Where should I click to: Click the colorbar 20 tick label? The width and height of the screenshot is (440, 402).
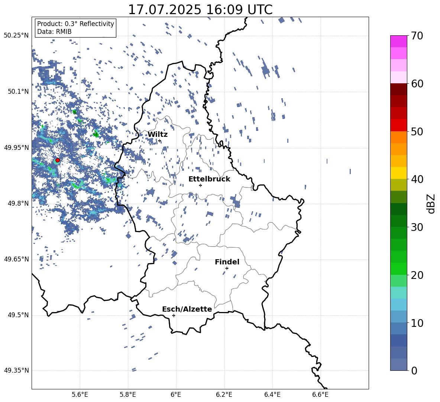coord(417,275)
